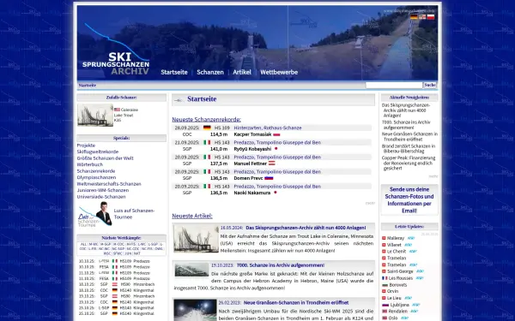Screen dimensions: 515x321
Task: Open the Wörterbuch link
Action: click(89, 164)
